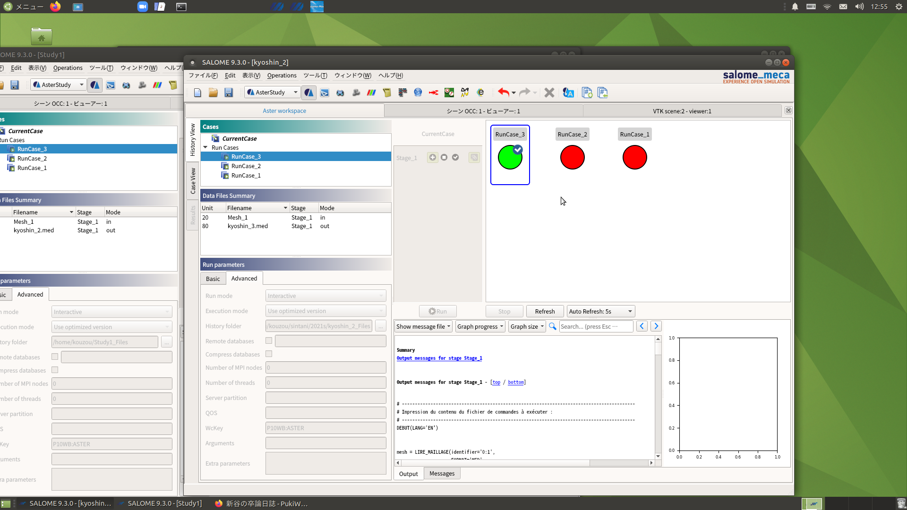Toggle Compress databases checkbox
Screen dimensions: 907x510
pyautogui.click(x=269, y=354)
